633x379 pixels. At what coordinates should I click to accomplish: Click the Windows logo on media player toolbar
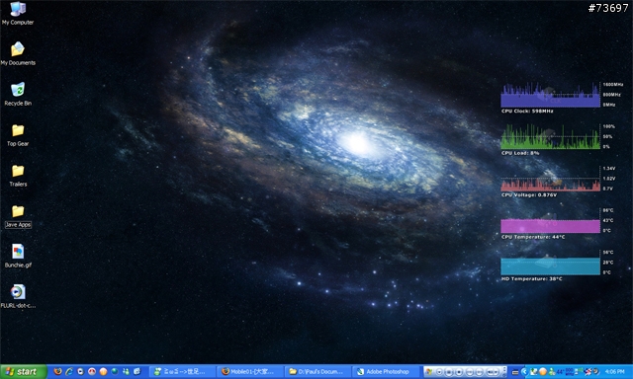point(428,372)
